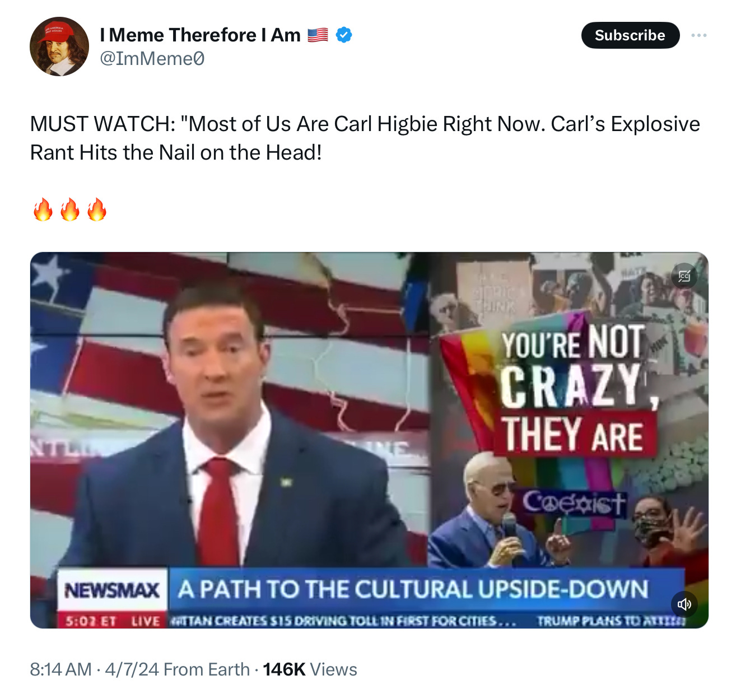Open the 146K Views count
Viewport: 736px width, 694px height.
tap(310, 669)
